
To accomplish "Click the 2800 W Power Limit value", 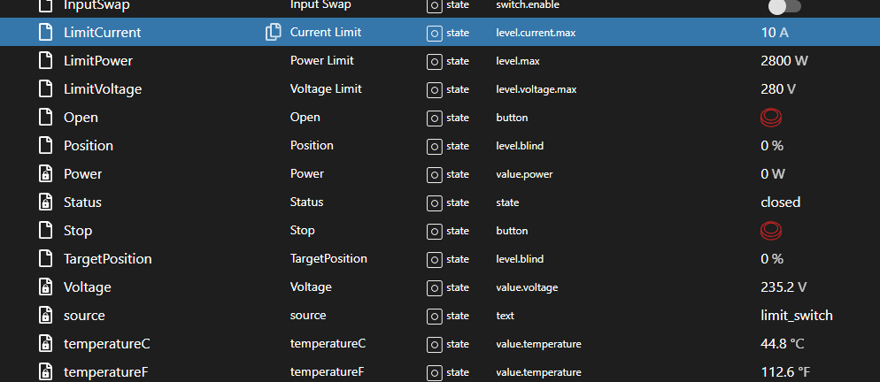I will click(784, 61).
